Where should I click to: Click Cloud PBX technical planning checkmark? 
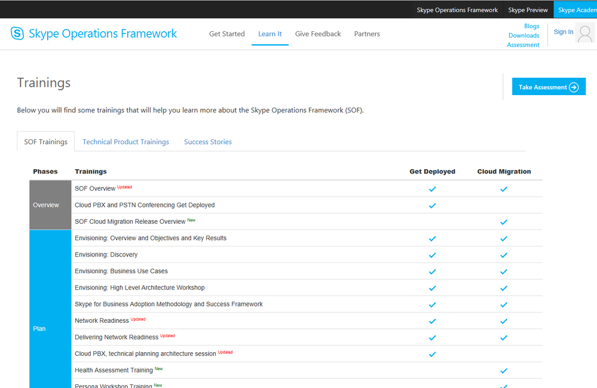coord(432,354)
